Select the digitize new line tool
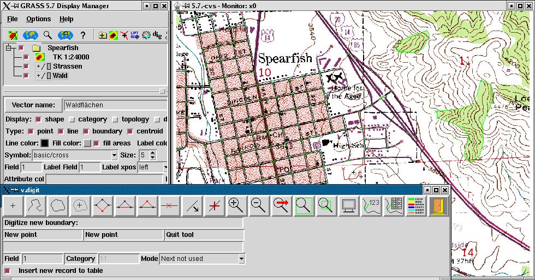This screenshot has height=280, width=535. coord(35,206)
